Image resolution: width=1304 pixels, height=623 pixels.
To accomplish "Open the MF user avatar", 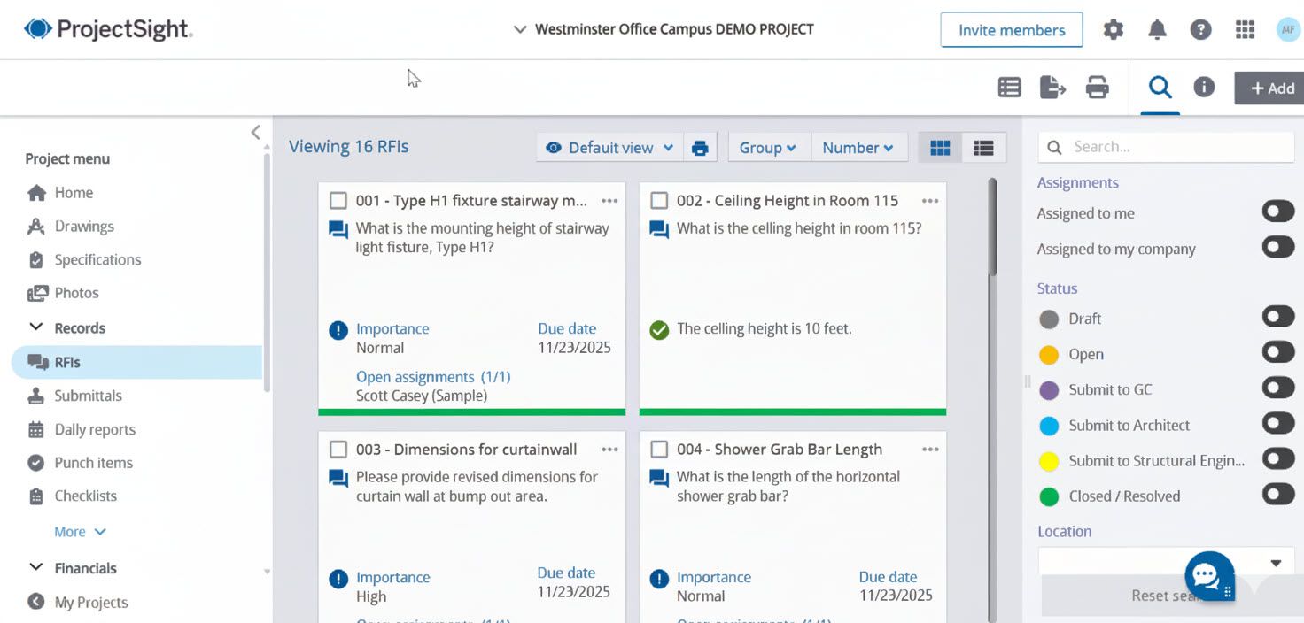I will coord(1288,30).
